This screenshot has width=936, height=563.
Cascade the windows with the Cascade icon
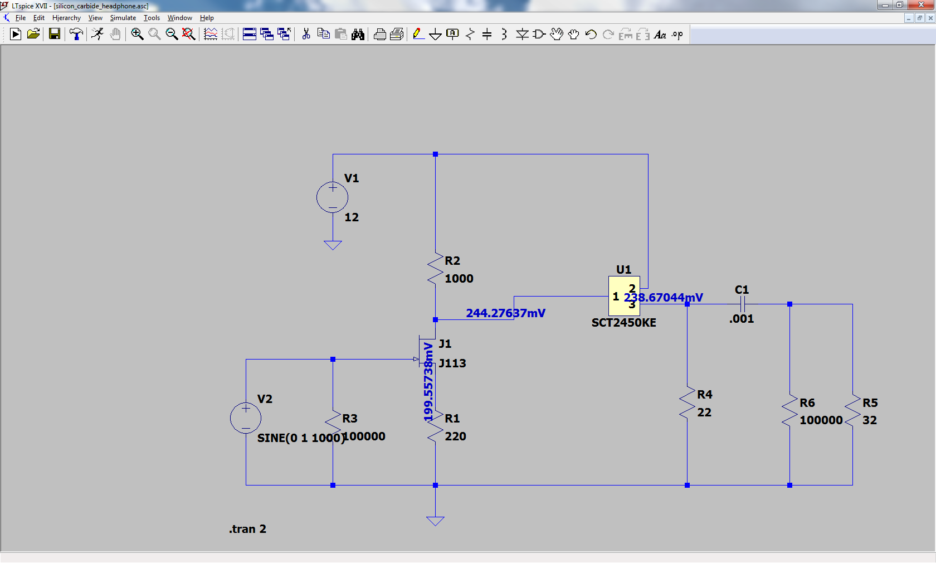(x=267, y=35)
